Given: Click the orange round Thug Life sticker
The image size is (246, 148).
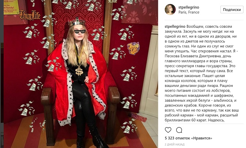Looking at the screenshot, I should 133,48.
